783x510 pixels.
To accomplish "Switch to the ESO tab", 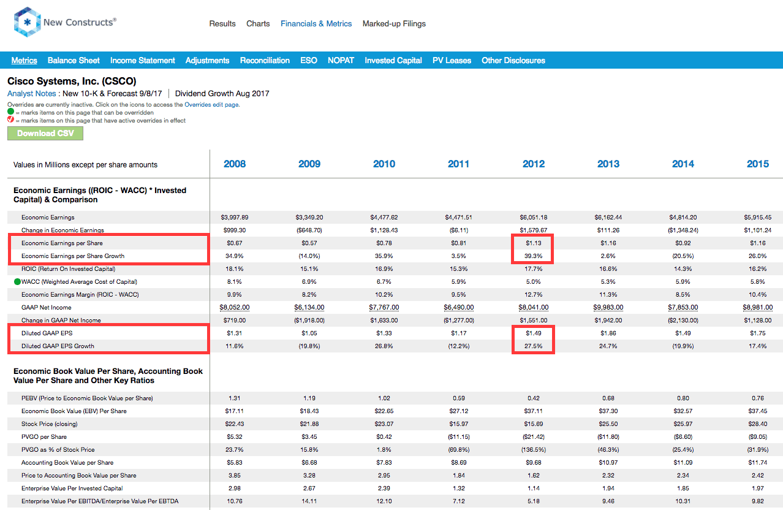I will 309,60.
